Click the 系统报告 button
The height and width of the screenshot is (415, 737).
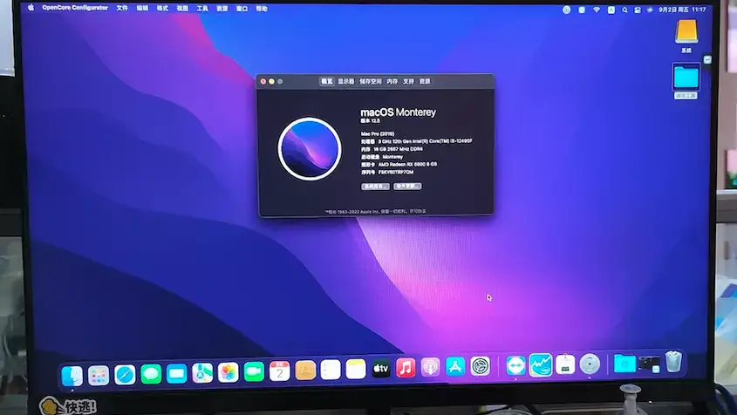click(375, 186)
